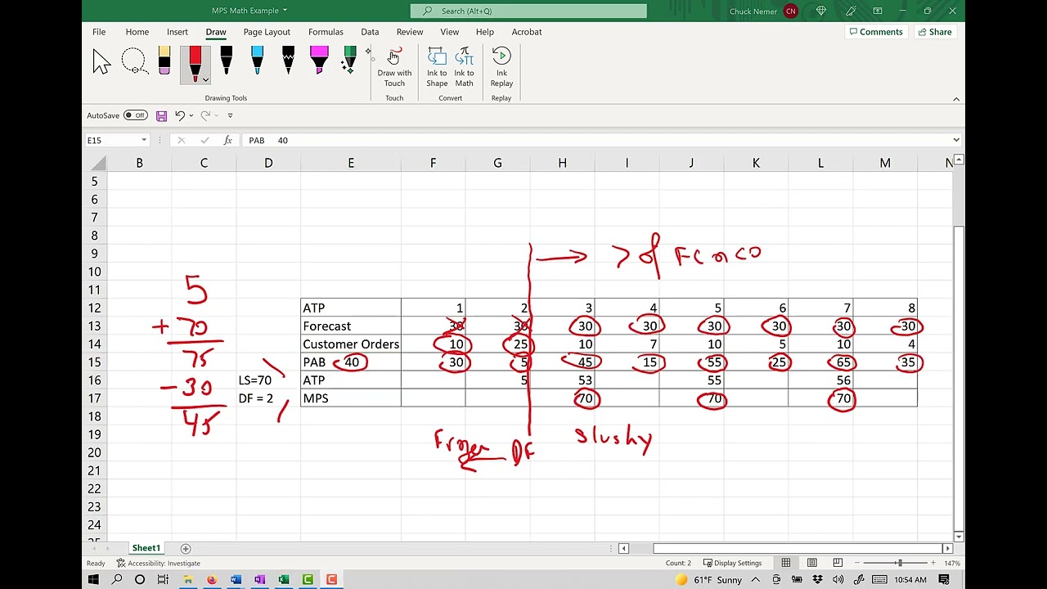Select the blue pen

pyautogui.click(x=257, y=62)
